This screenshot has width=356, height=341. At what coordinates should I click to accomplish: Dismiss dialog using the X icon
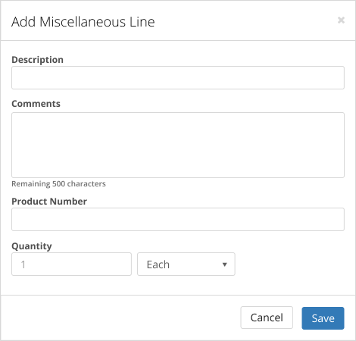(341, 20)
